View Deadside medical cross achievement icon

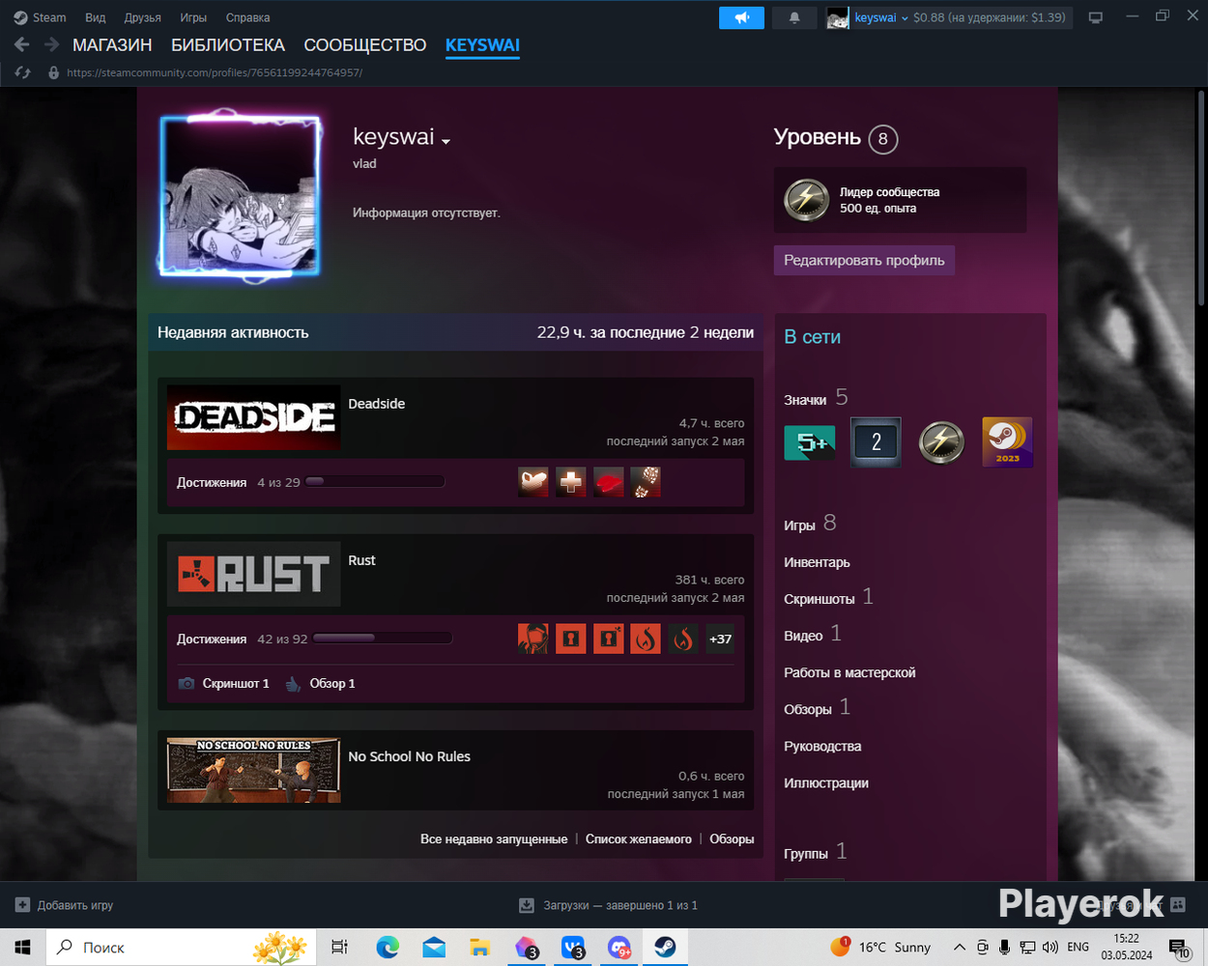click(x=571, y=482)
